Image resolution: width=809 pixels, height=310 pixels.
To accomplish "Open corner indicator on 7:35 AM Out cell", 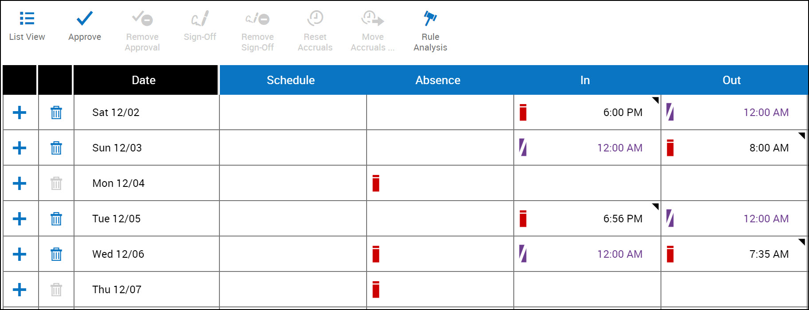I will coord(801,242).
